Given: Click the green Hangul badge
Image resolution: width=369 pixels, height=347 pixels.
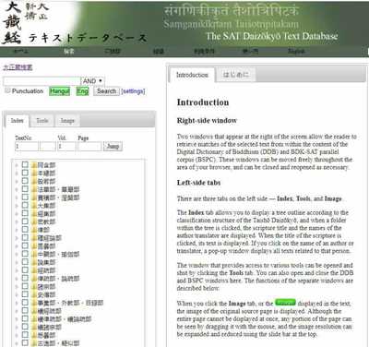Looking at the screenshot, I should (x=60, y=91).
